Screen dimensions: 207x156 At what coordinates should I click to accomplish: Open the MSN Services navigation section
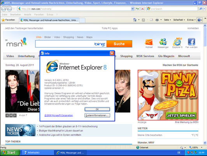145,56
